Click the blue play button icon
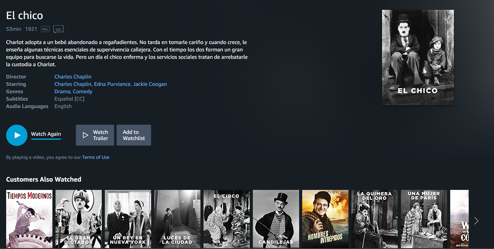 pyautogui.click(x=17, y=135)
